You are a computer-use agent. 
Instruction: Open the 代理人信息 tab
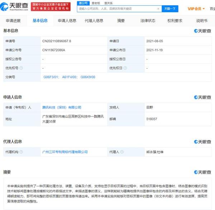pyautogui.click(x=94, y=21)
